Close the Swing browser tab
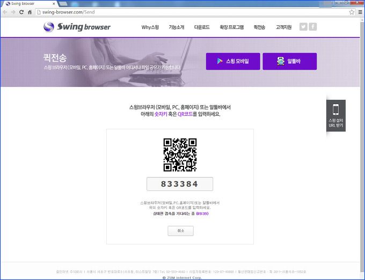The image size is (365, 280). (x=54, y=4)
